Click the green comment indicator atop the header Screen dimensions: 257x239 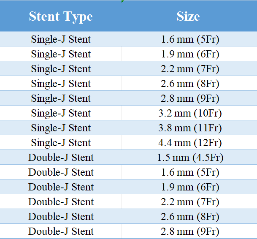click(x=122, y=1)
